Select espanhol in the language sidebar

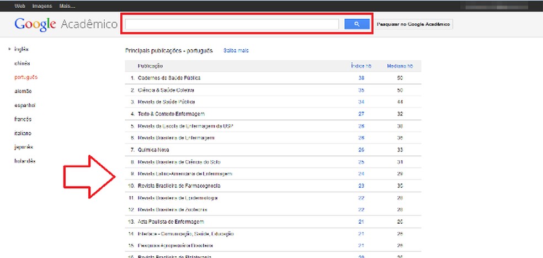[x=25, y=105]
